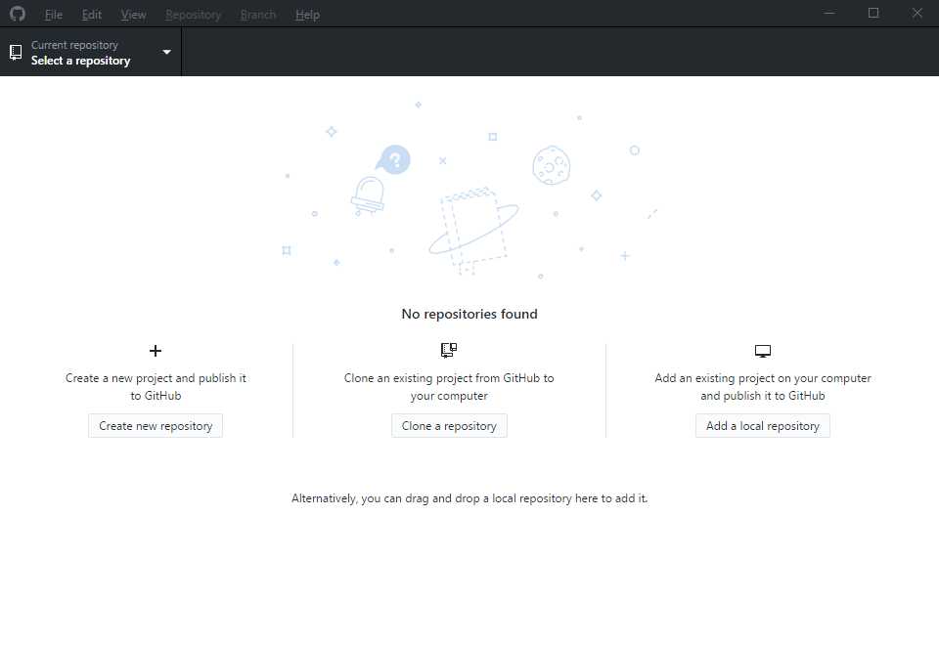Expand the Current repository dropdown arrow

pos(166,53)
